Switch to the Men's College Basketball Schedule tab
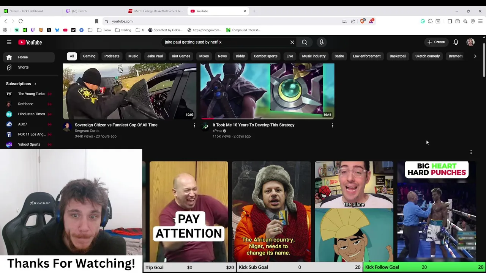The image size is (486, 273). coord(156,11)
